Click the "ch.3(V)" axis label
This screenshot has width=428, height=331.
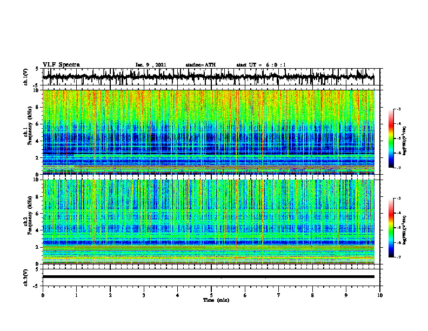(26, 277)
